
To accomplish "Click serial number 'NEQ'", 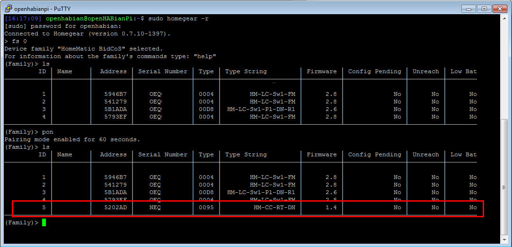I will pyautogui.click(x=155, y=207).
